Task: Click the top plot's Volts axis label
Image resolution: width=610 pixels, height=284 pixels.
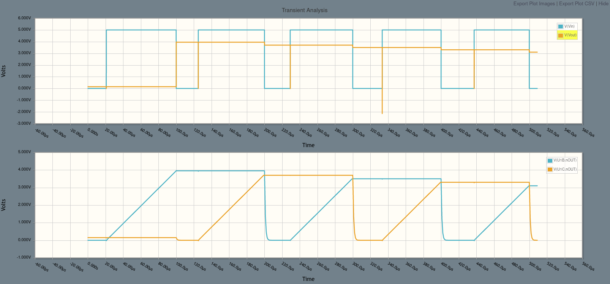Action: coord(3,71)
